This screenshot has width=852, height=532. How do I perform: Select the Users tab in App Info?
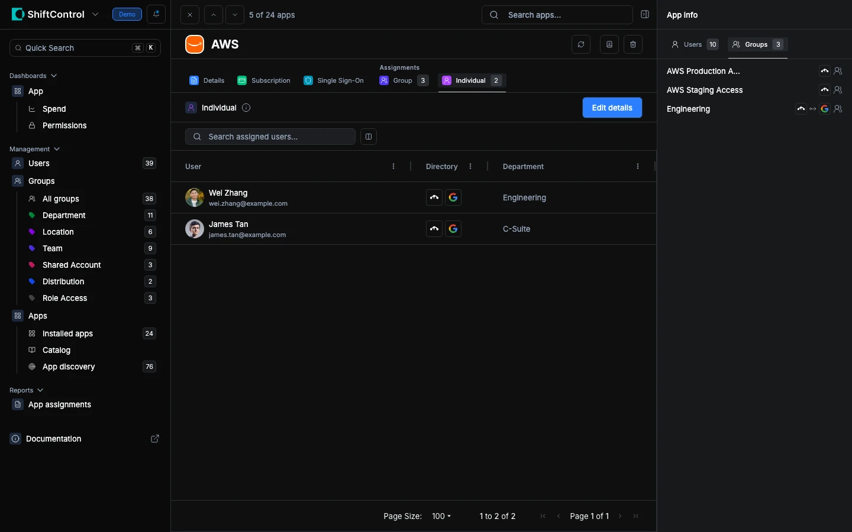694,44
